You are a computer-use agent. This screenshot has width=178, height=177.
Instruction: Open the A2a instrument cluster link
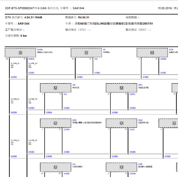[x=74, y=85]
